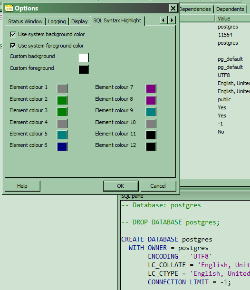Pick color for Element colour 9

(x=151, y=112)
